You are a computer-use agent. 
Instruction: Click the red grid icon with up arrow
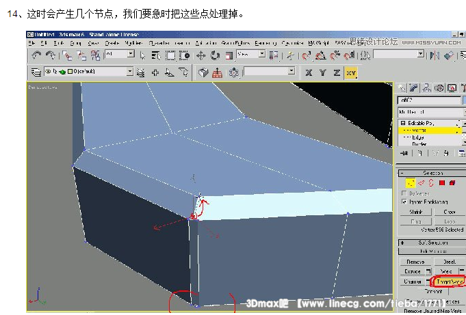[x=217, y=72]
